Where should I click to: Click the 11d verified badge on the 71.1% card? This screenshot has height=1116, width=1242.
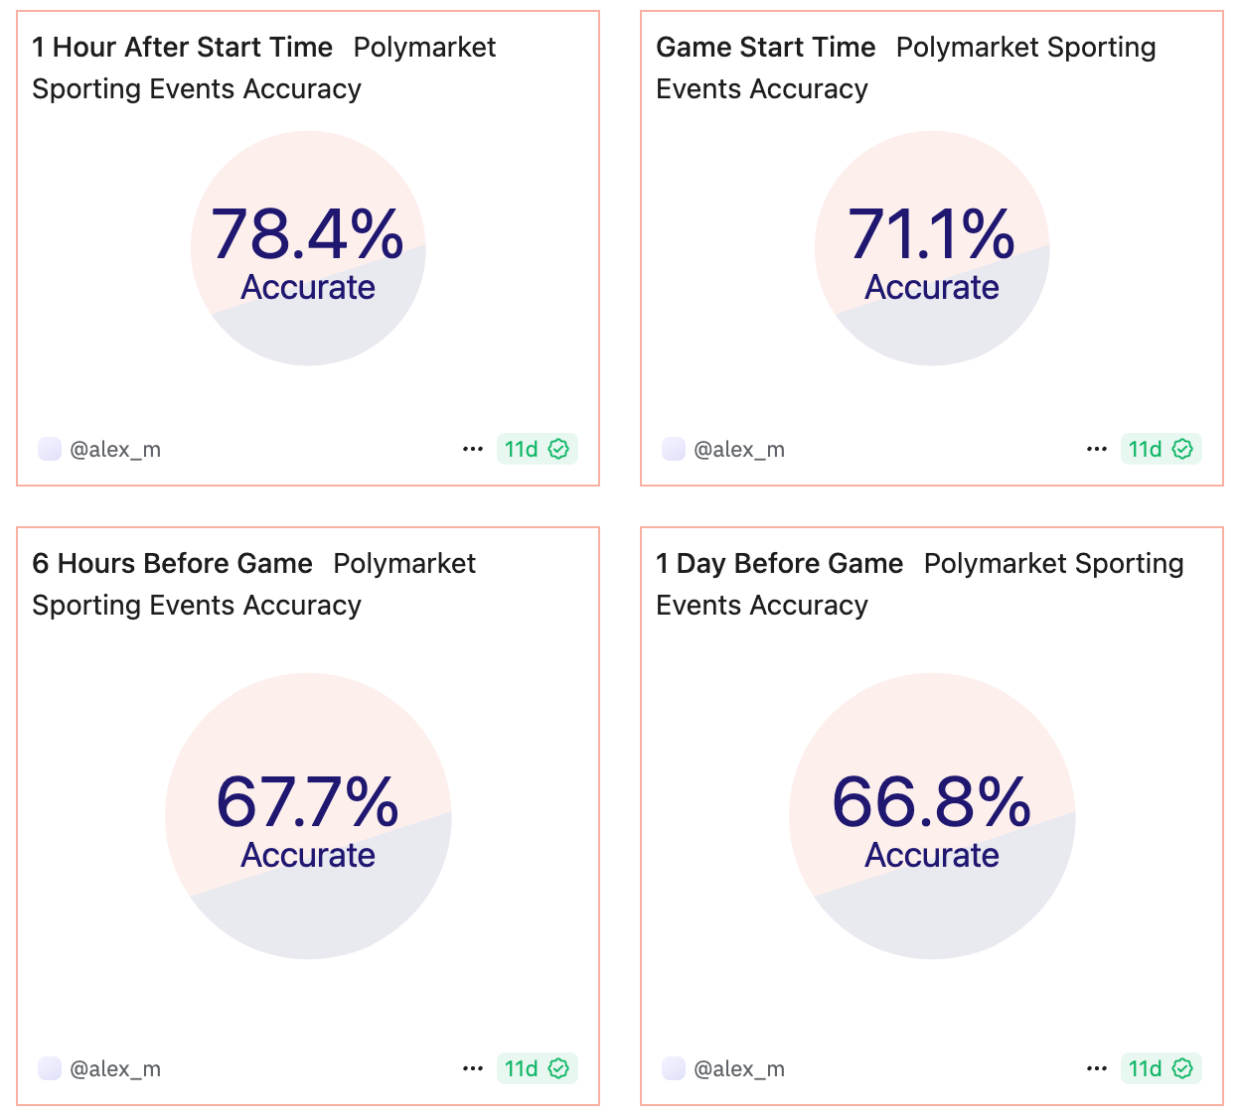pos(1161,449)
